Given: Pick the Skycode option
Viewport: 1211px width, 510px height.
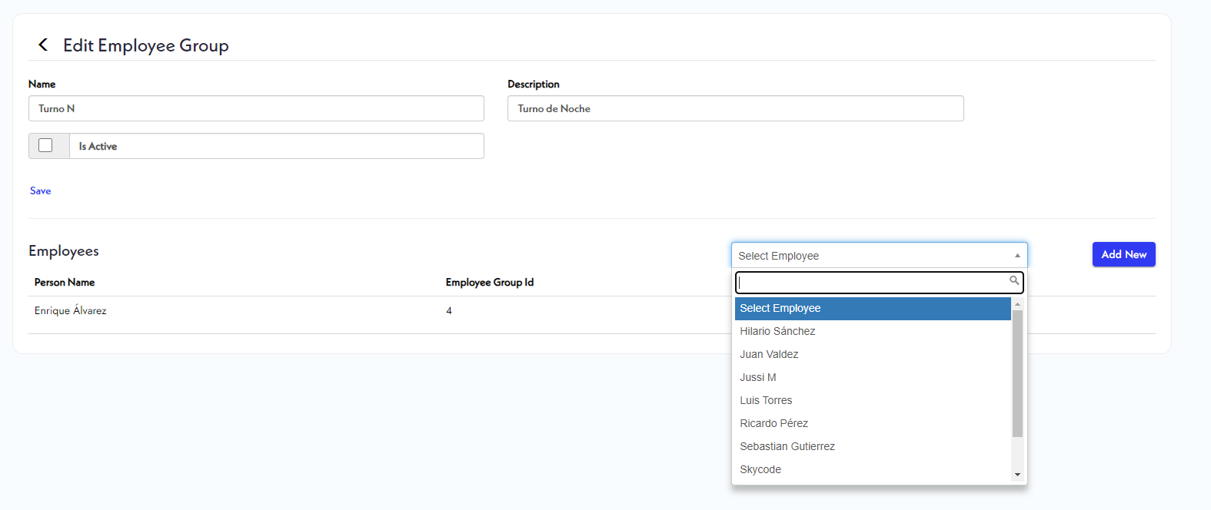Looking at the screenshot, I should [760, 469].
